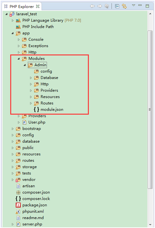Click the Back navigation arrow icon
This screenshot has height=228, width=155.
coord(92,6)
